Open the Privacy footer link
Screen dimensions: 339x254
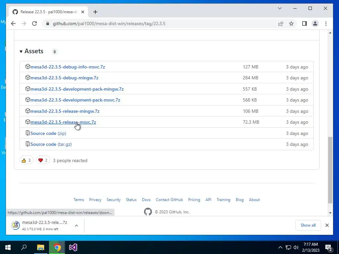tap(95, 200)
